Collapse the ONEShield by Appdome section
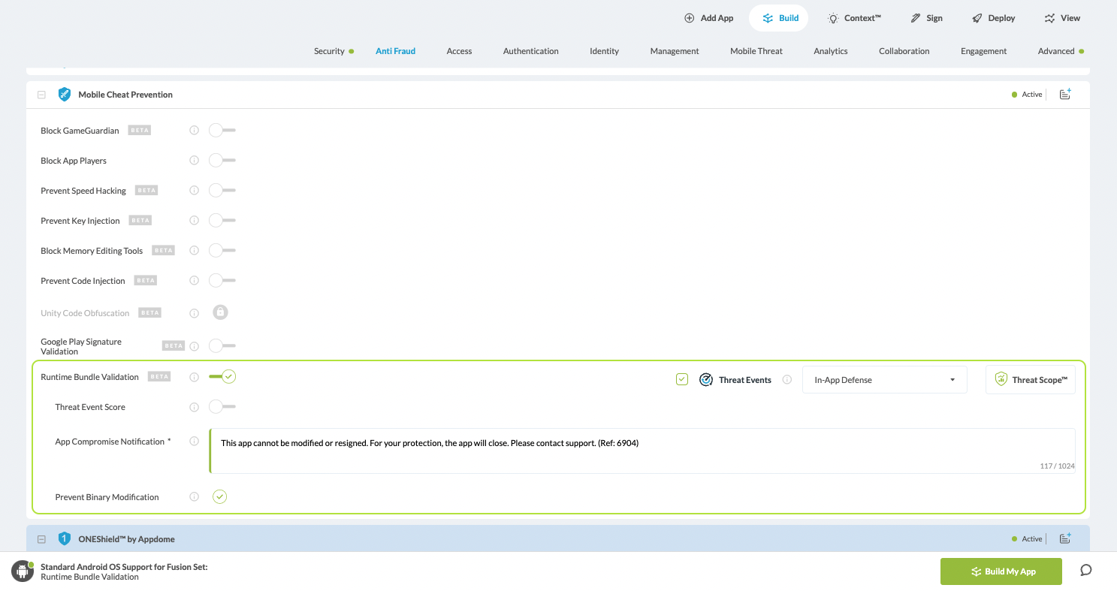The height and width of the screenshot is (591, 1117). pos(42,539)
